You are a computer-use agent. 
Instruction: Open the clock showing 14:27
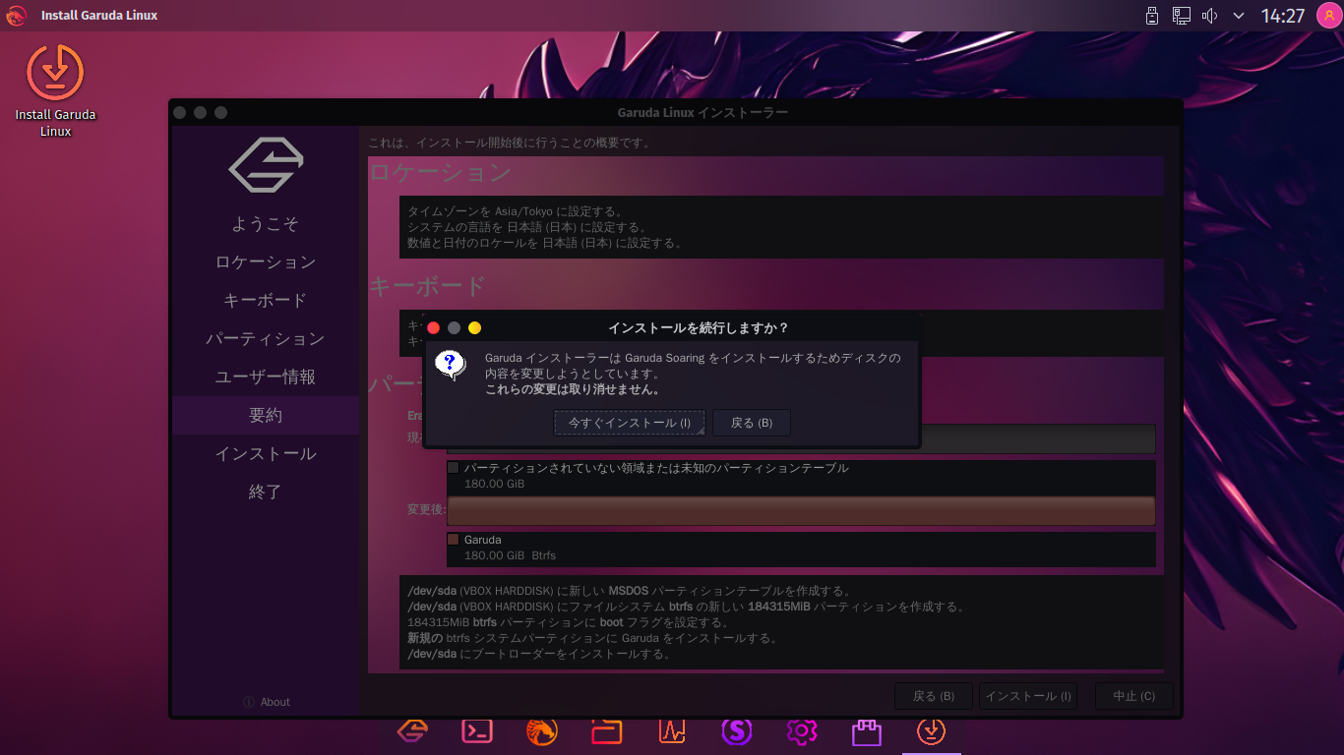[x=1283, y=16]
